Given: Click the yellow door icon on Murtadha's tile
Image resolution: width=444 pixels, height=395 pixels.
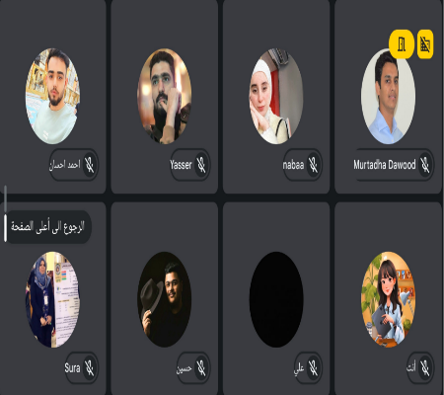Looking at the screenshot, I should click(x=402, y=44).
